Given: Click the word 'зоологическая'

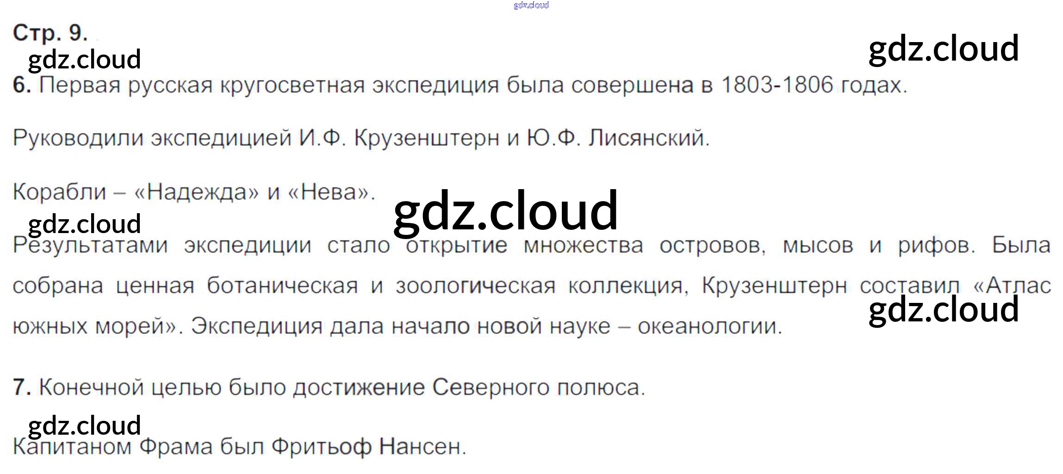Looking at the screenshot, I should pyautogui.click(x=475, y=286).
